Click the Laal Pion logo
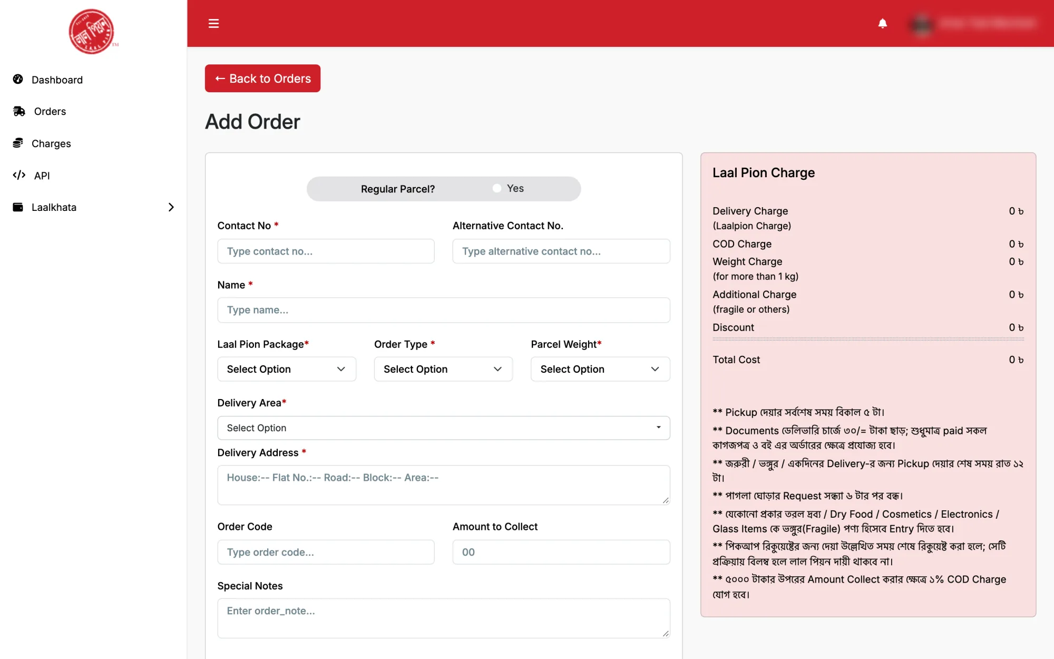 point(93,32)
